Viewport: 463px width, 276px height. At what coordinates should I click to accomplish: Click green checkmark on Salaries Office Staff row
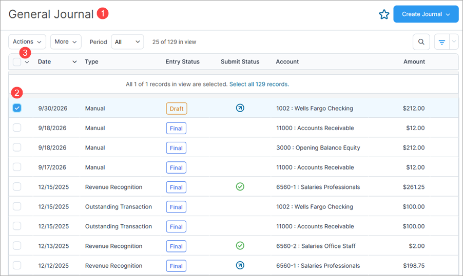240,246
